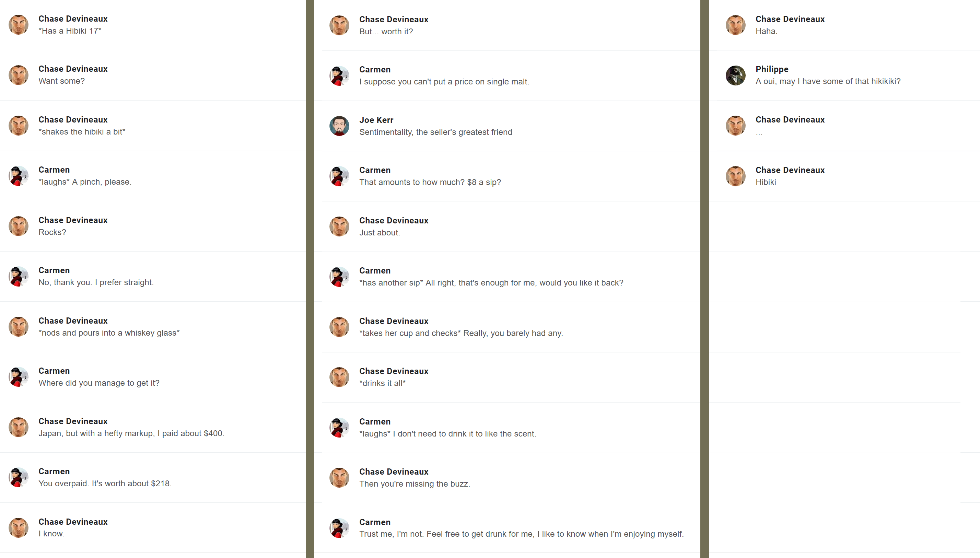The image size is (980, 558).
Task: Click Chase's avatar beside the "Haha." message
Action: 735,25
